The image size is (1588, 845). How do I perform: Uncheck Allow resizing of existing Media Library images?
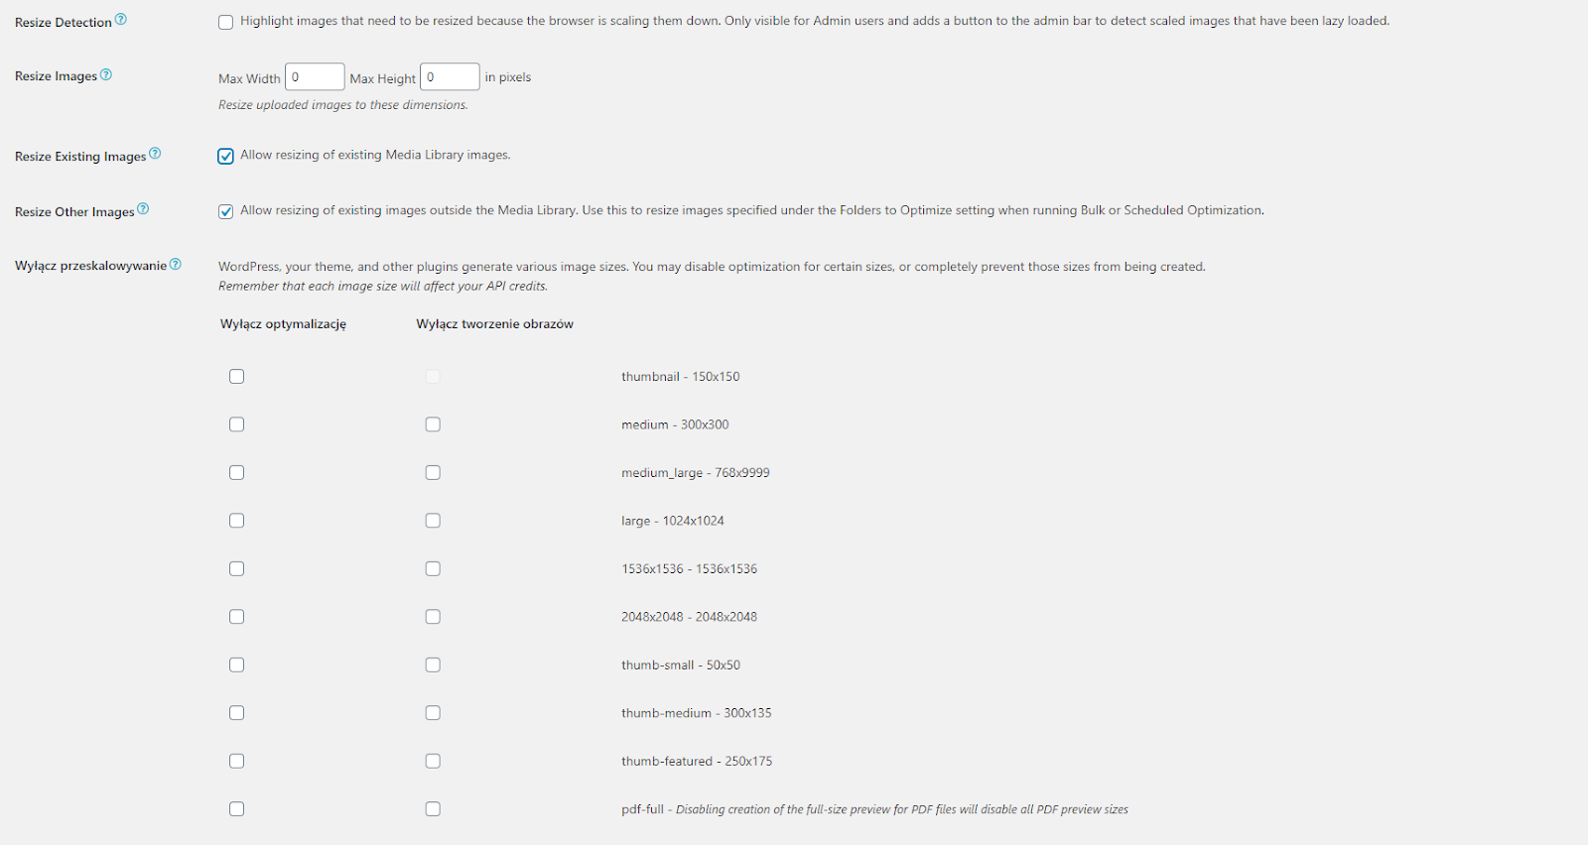(x=226, y=156)
